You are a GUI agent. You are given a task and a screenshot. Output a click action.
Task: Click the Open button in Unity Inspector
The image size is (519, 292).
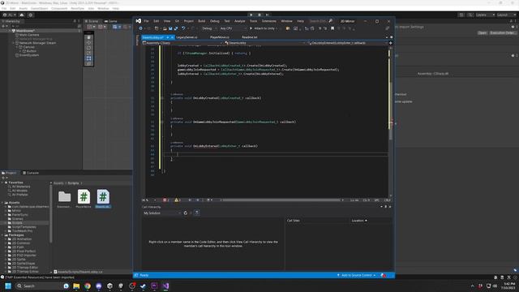pyautogui.click(x=483, y=32)
